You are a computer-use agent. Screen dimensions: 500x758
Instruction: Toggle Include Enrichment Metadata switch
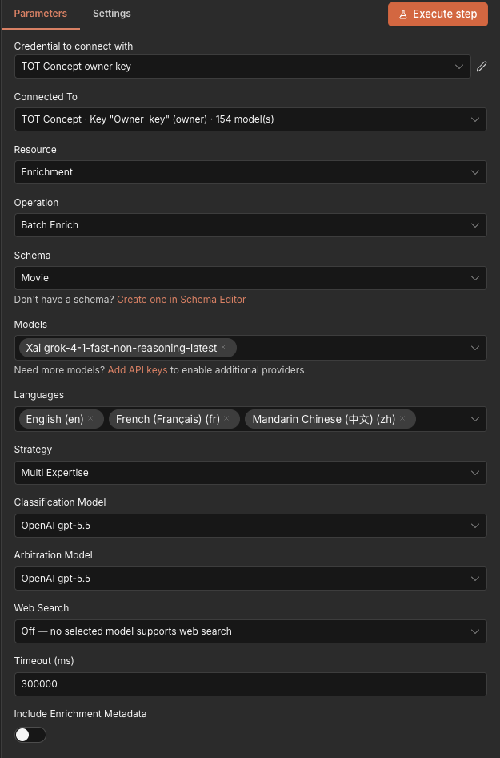coord(30,735)
